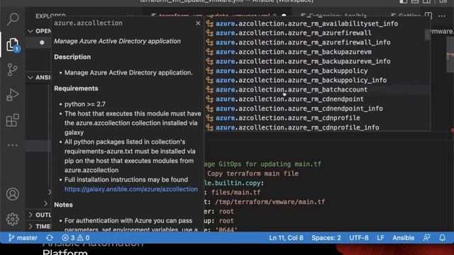Close the azure.azcollection documentation popup
Image resolution: width=454 pixels, height=255 pixels.
click(198, 23)
